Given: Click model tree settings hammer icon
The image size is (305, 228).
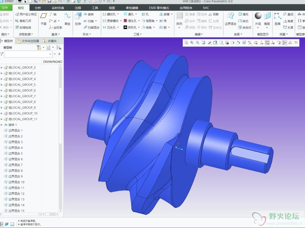Looking at the screenshot, I should point(39,48).
